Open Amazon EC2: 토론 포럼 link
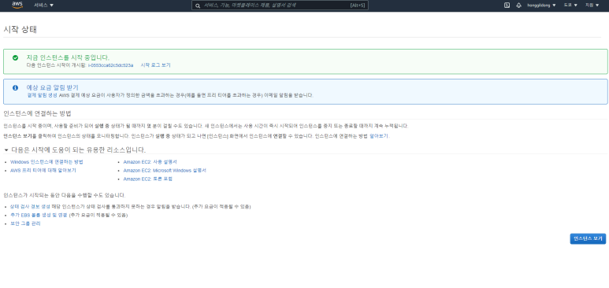The height and width of the screenshot is (288, 609). 147,179
